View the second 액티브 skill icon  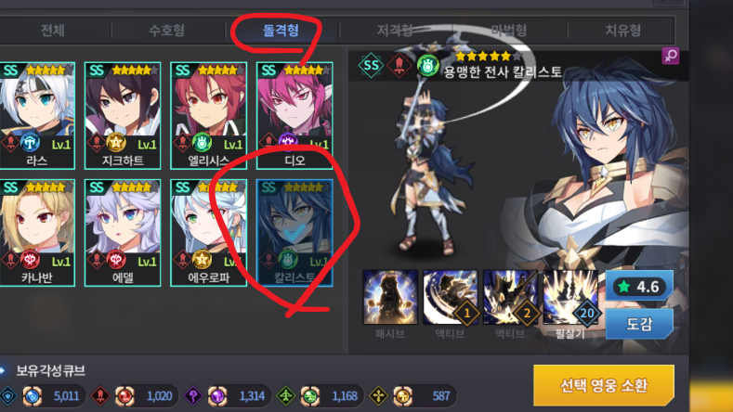click(x=510, y=297)
